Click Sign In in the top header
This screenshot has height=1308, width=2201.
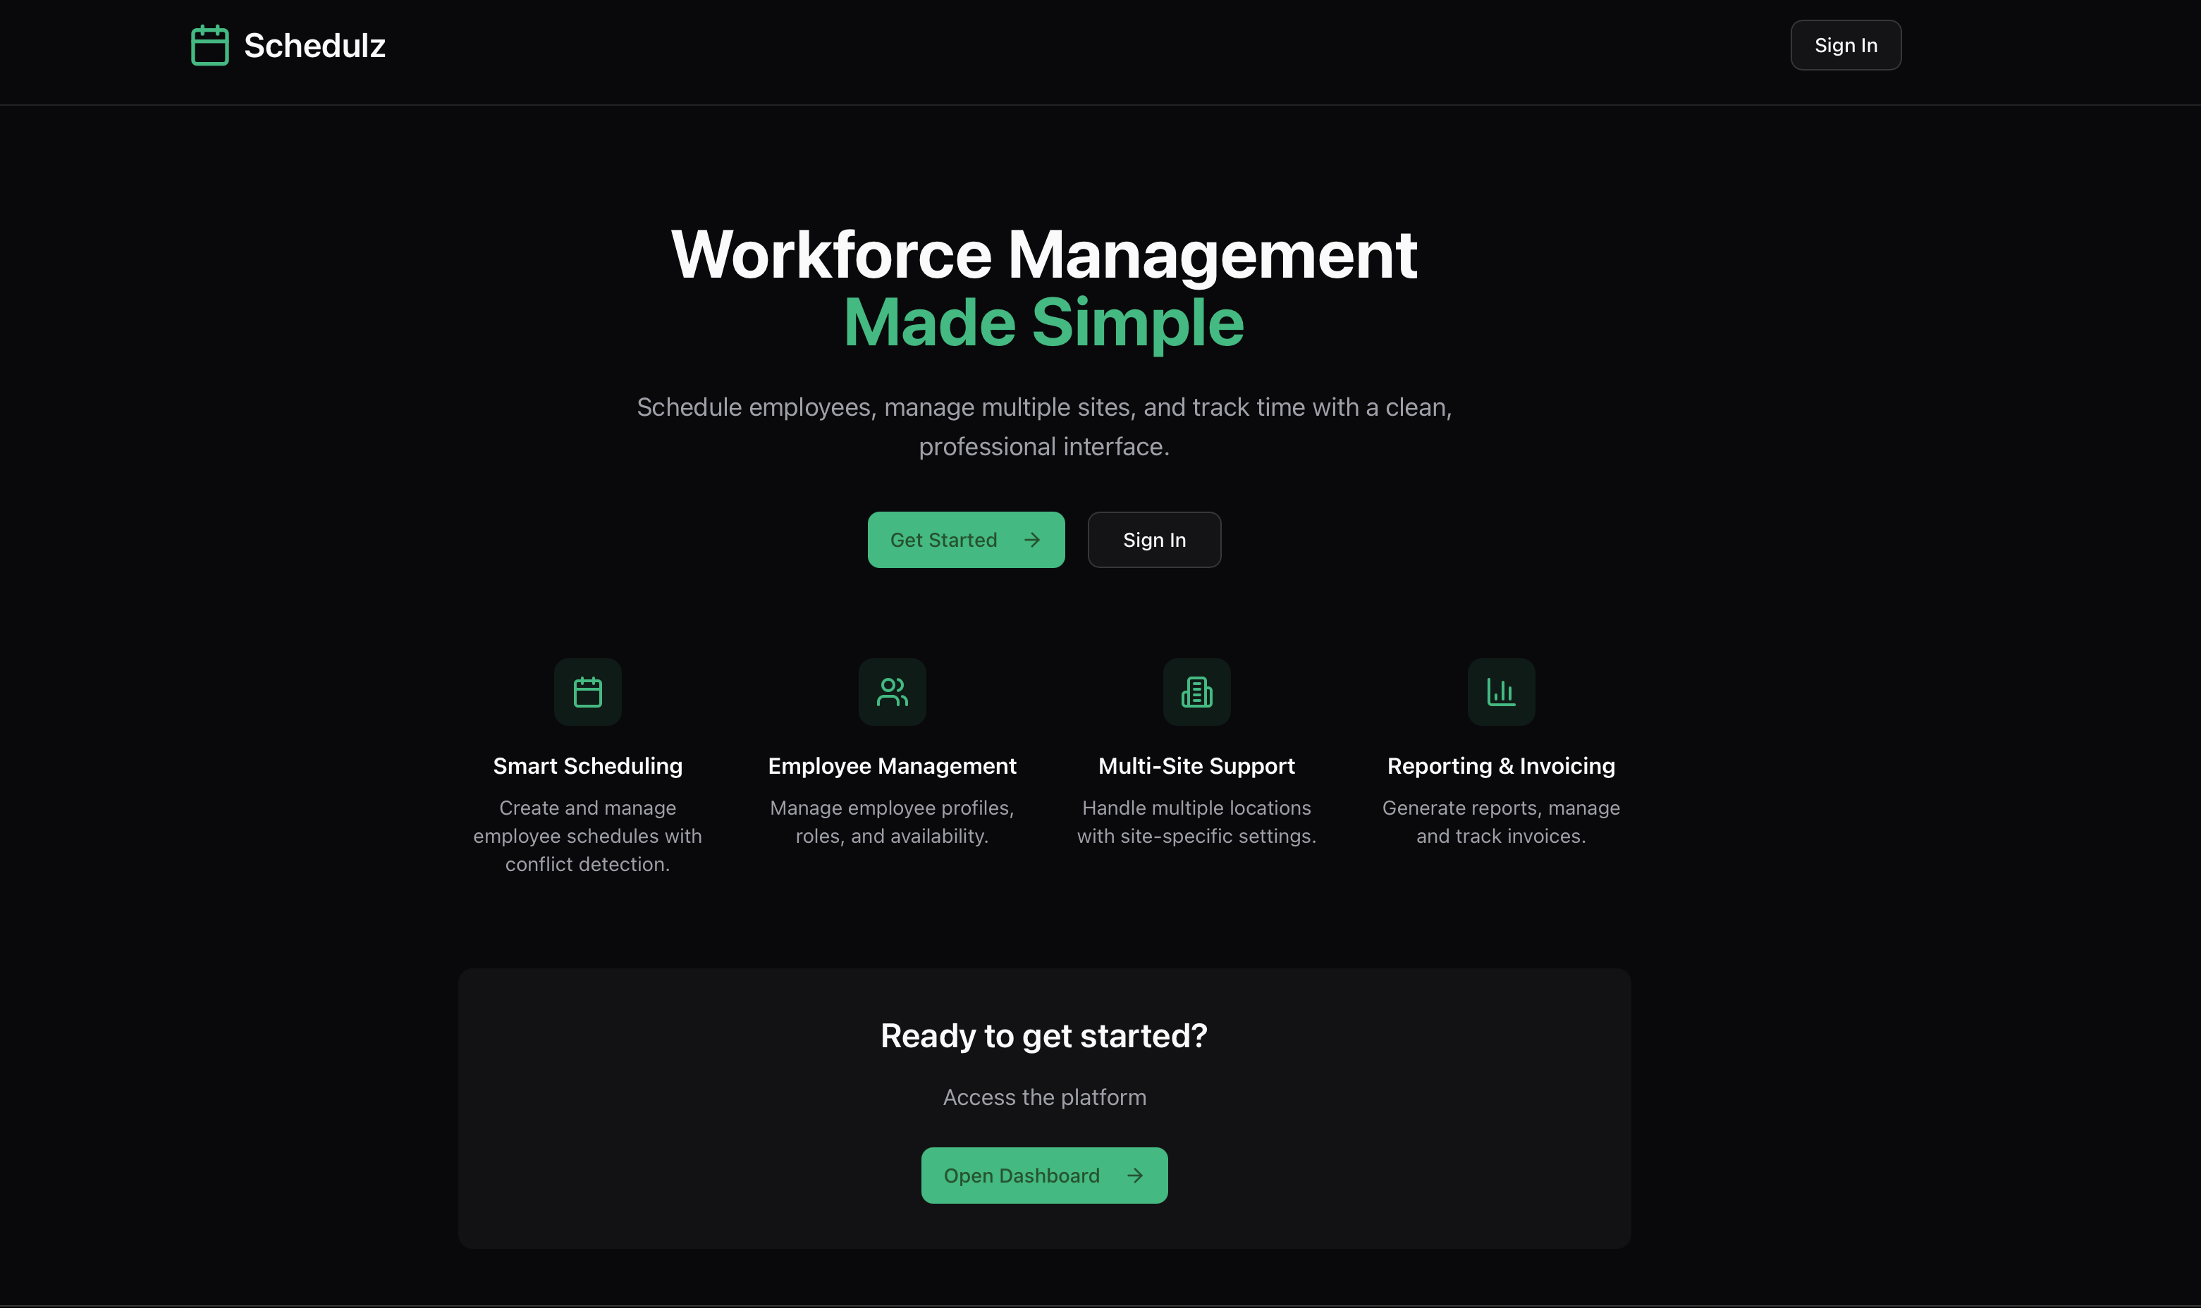pos(1845,45)
